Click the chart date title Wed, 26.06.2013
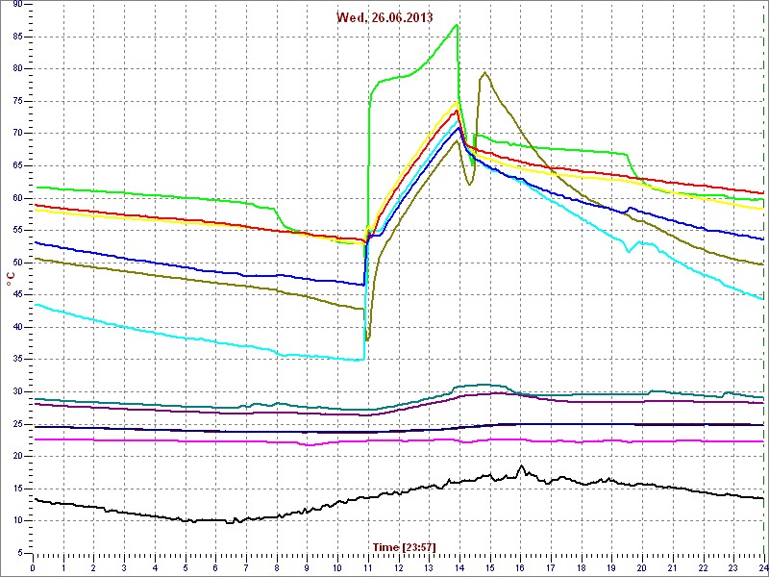Screen dimensions: 769x577 pos(384,17)
